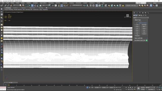Select the Cameras category icon
162x91 pixels.
[x=140, y=15]
